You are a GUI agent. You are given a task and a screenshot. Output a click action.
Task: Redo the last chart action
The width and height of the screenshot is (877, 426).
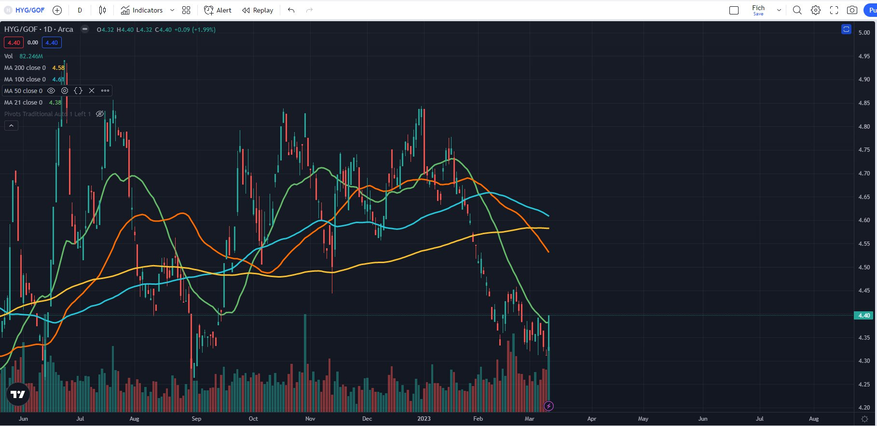click(x=309, y=10)
